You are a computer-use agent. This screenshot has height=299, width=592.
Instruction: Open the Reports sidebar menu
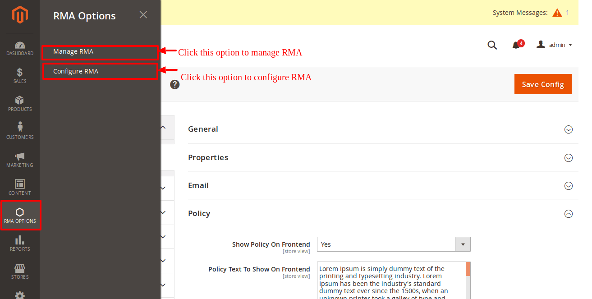click(x=20, y=244)
